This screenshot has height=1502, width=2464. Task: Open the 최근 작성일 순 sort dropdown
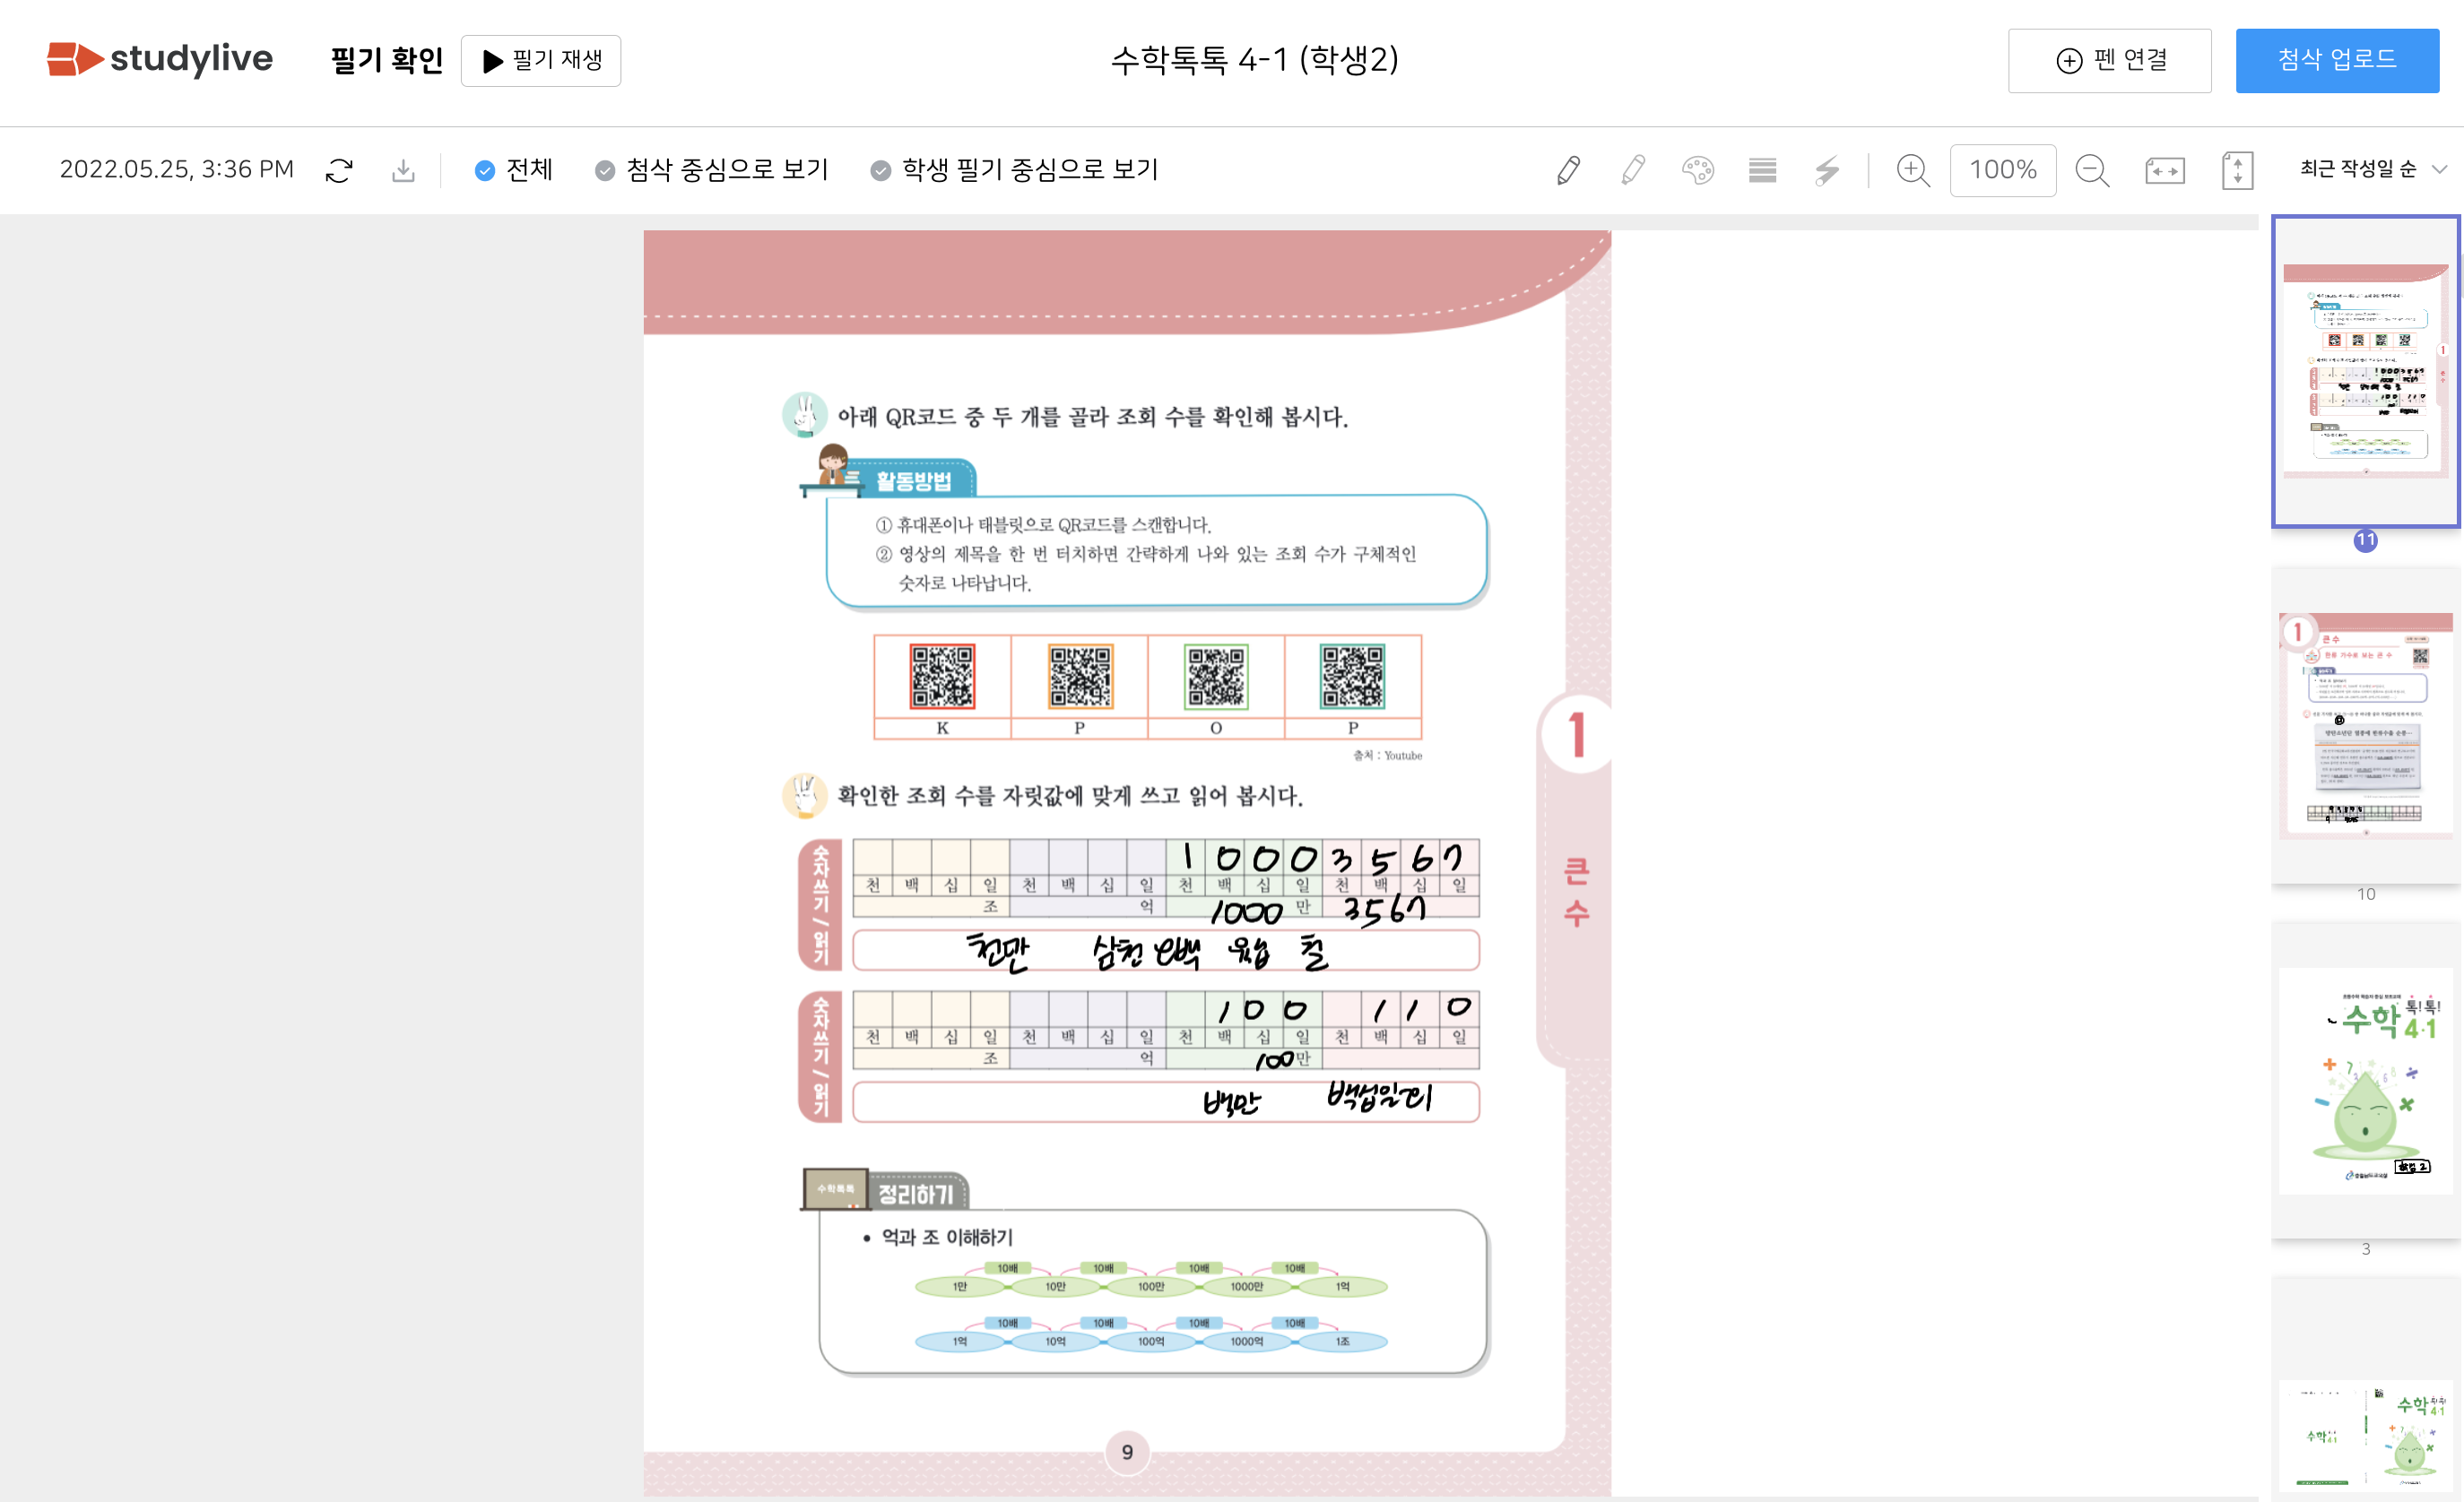click(x=2373, y=170)
